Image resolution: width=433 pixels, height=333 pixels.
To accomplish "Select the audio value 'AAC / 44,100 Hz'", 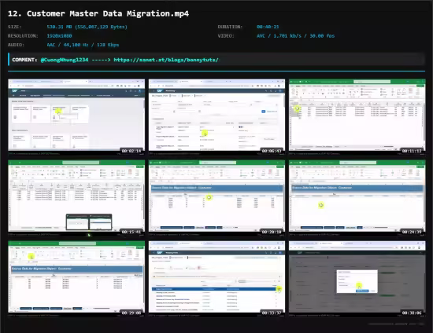I will [x=68, y=45].
